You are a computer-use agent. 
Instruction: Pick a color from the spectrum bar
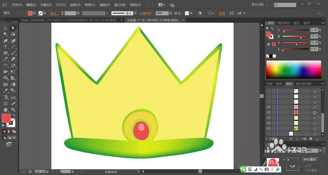click(x=294, y=70)
